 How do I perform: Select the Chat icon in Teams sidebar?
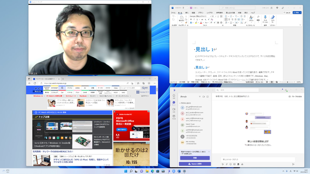click(174, 103)
